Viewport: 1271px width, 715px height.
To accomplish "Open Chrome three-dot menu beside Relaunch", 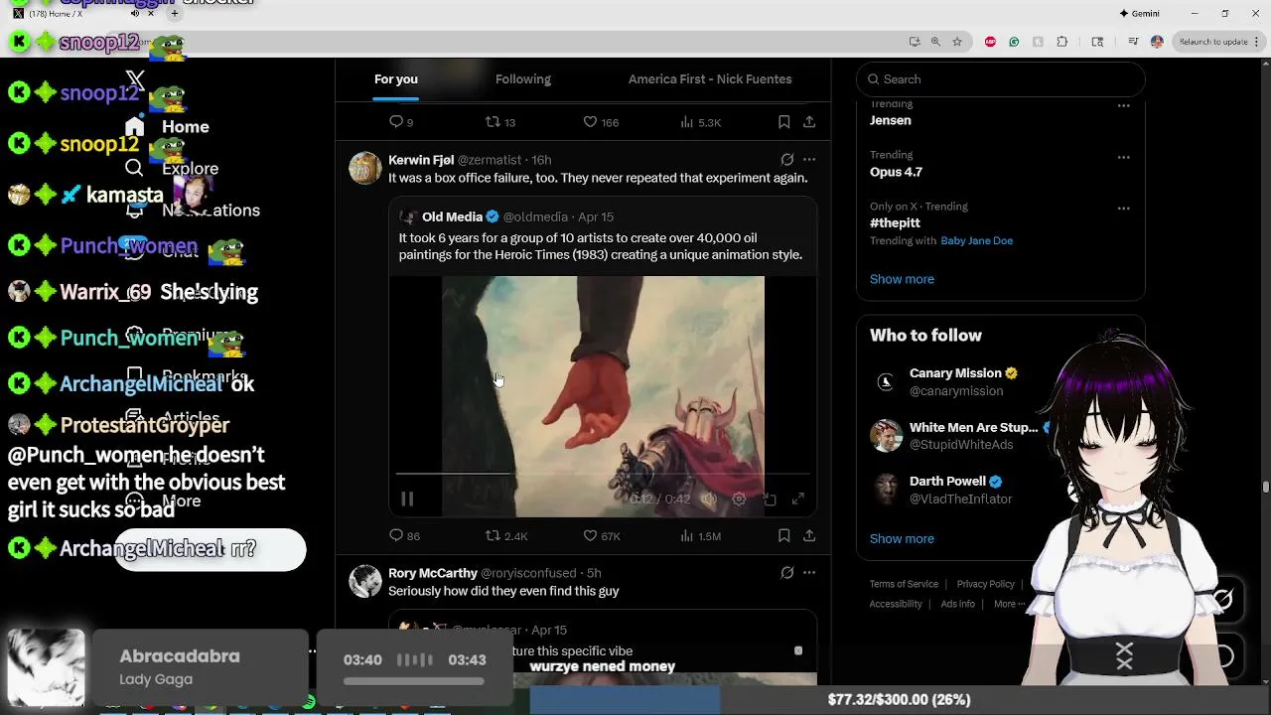I will pos(1258,42).
